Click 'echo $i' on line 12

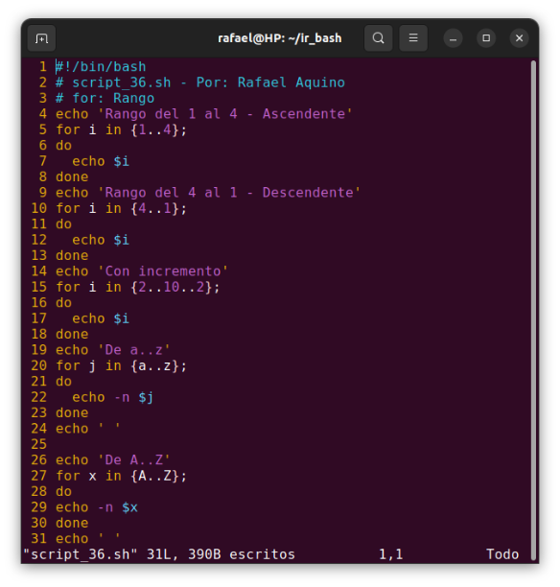(x=101, y=240)
